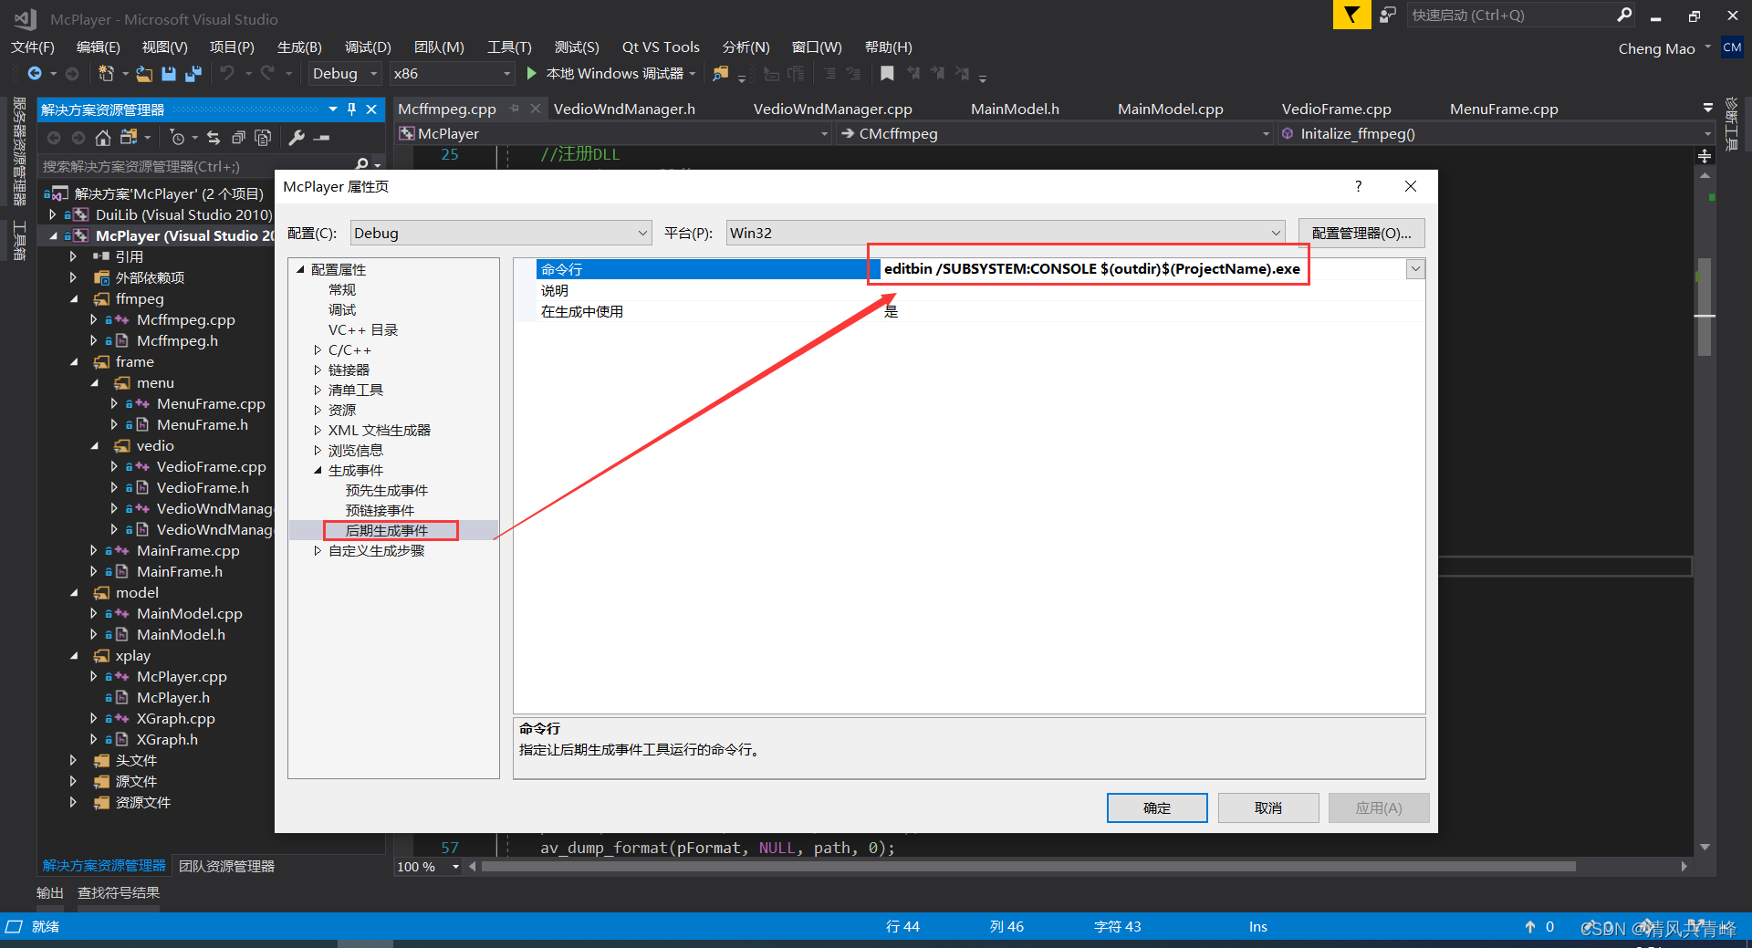Click the feedback person icon

click(1388, 15)
